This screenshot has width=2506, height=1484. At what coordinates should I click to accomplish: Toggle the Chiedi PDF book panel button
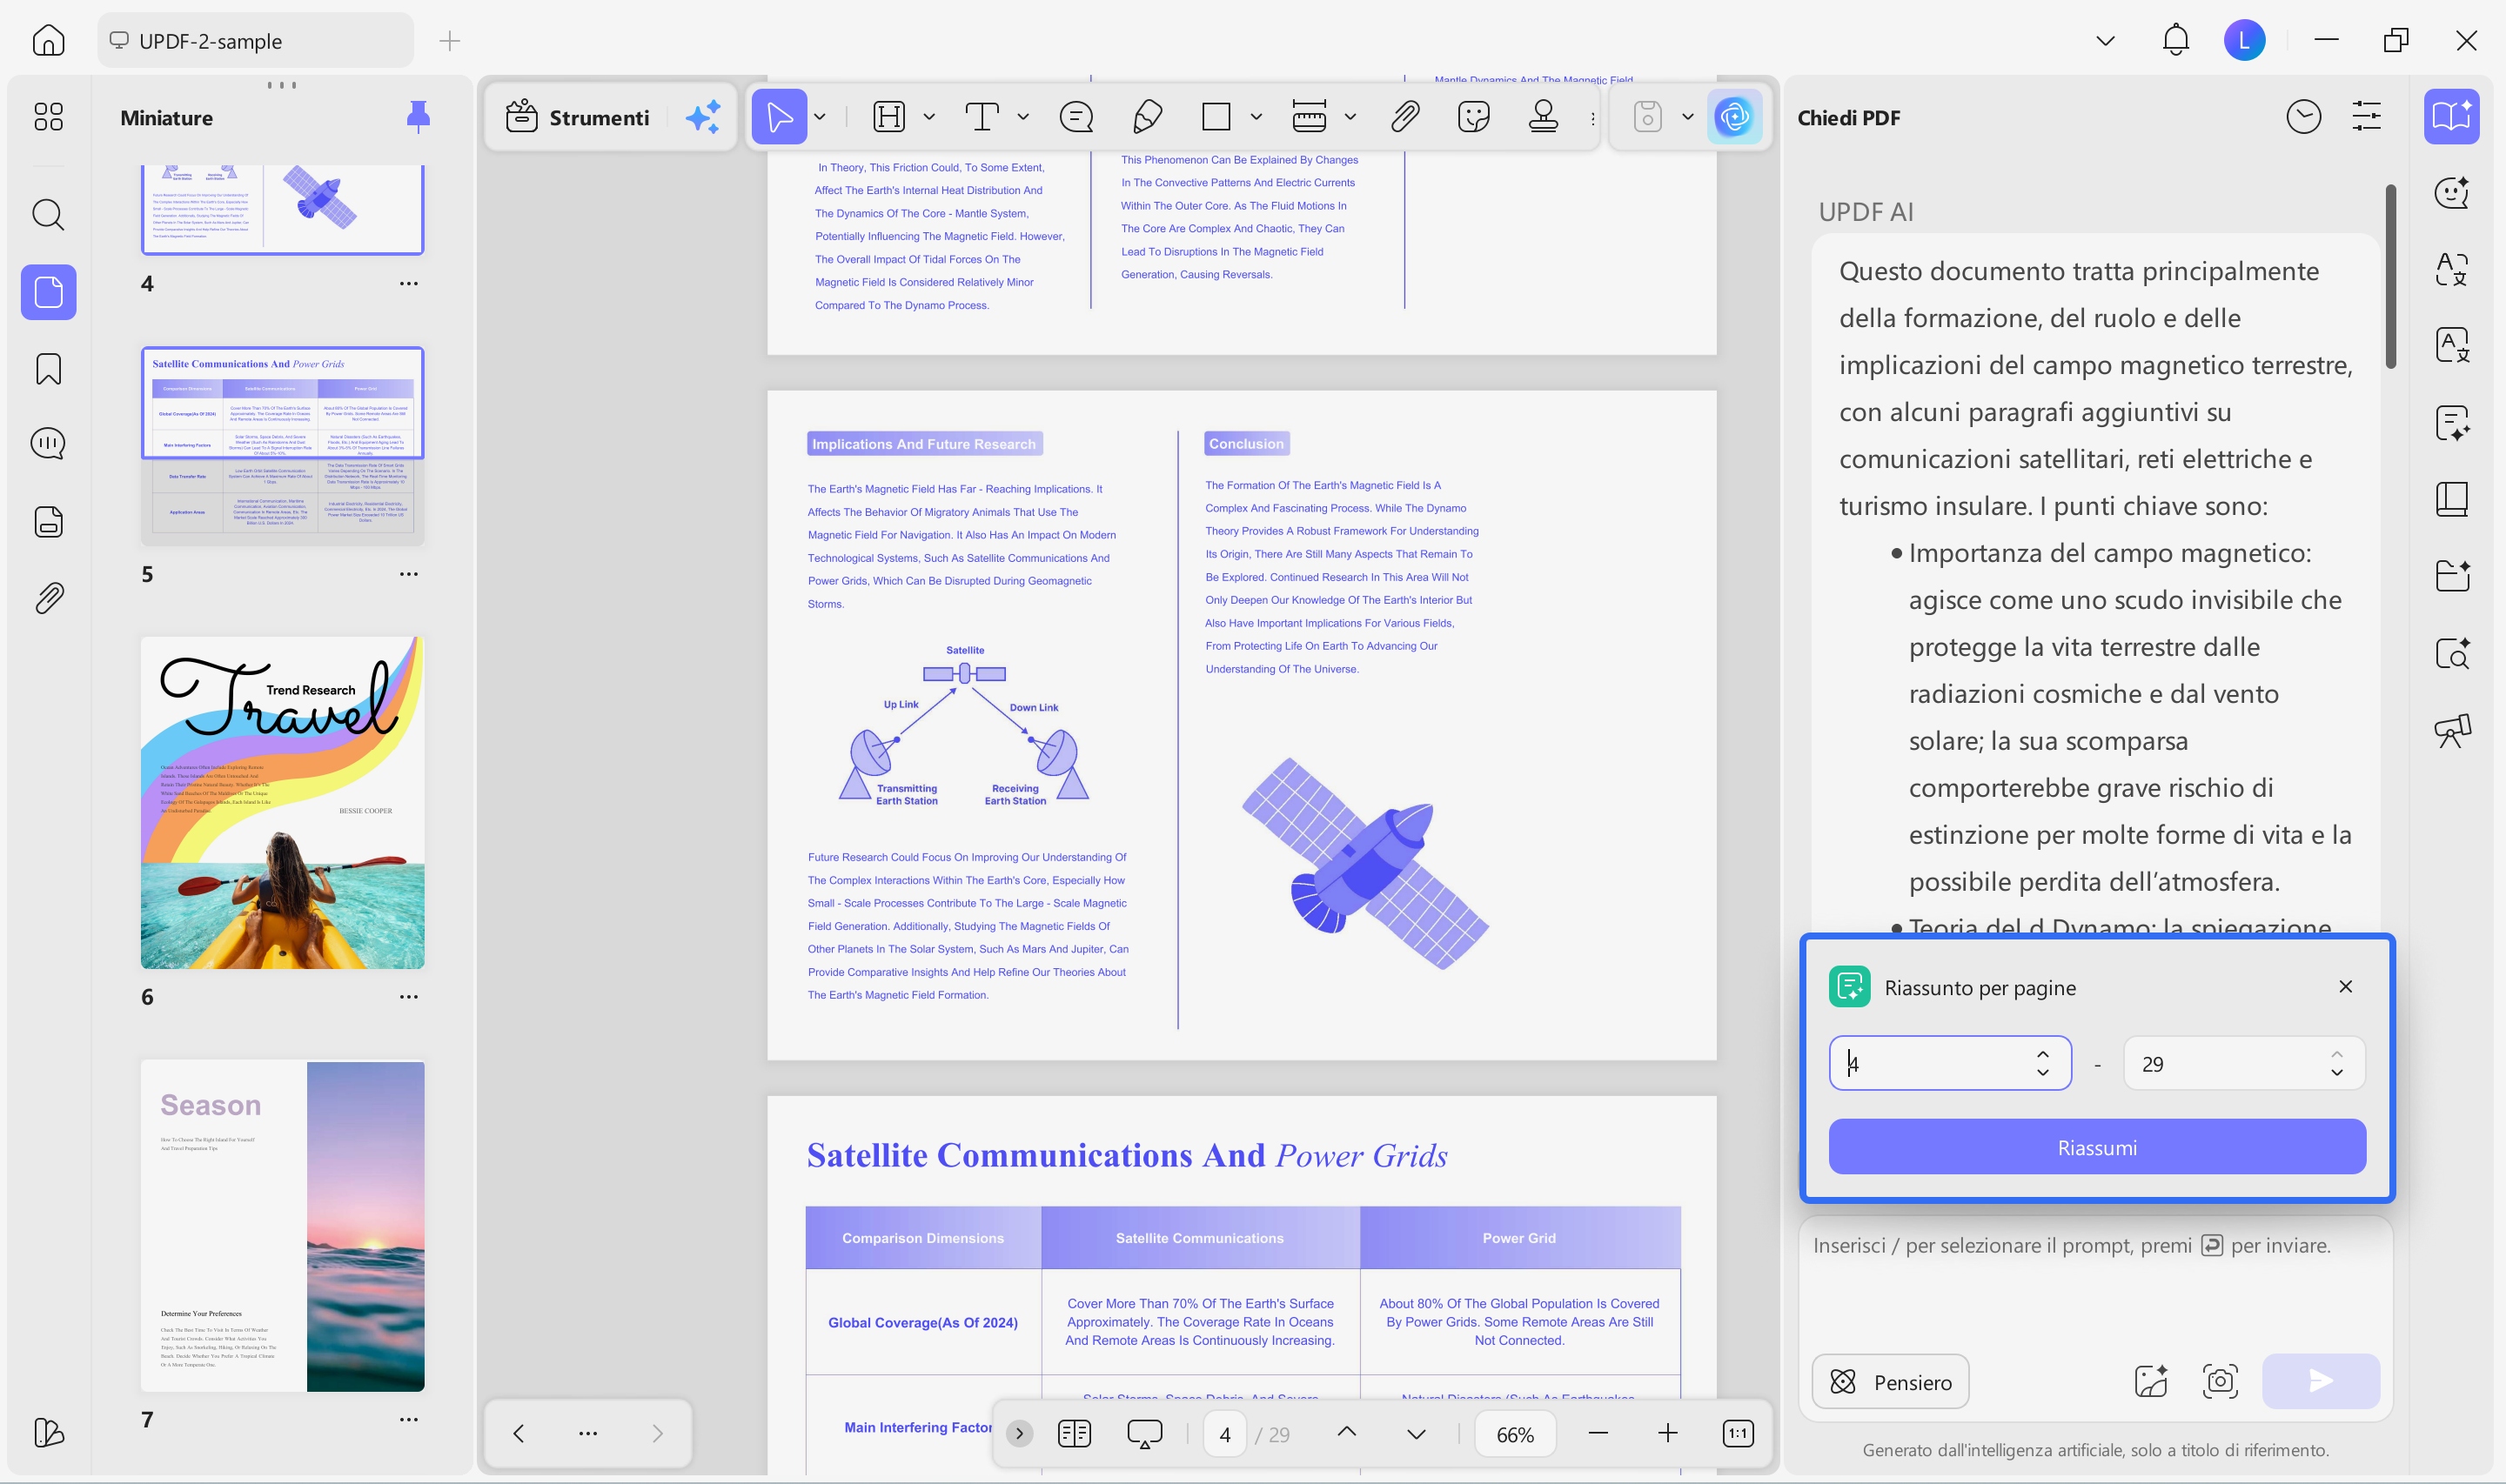[2451, 117]
